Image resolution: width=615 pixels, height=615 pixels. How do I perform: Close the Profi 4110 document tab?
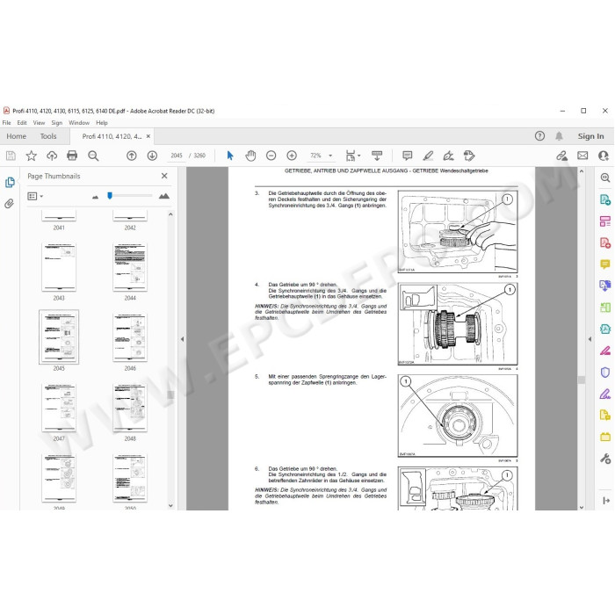[x=148, y=136]
